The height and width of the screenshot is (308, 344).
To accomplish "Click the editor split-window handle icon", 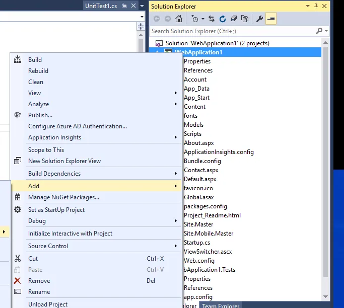I will pyautogui.click(x=141, y=27).
